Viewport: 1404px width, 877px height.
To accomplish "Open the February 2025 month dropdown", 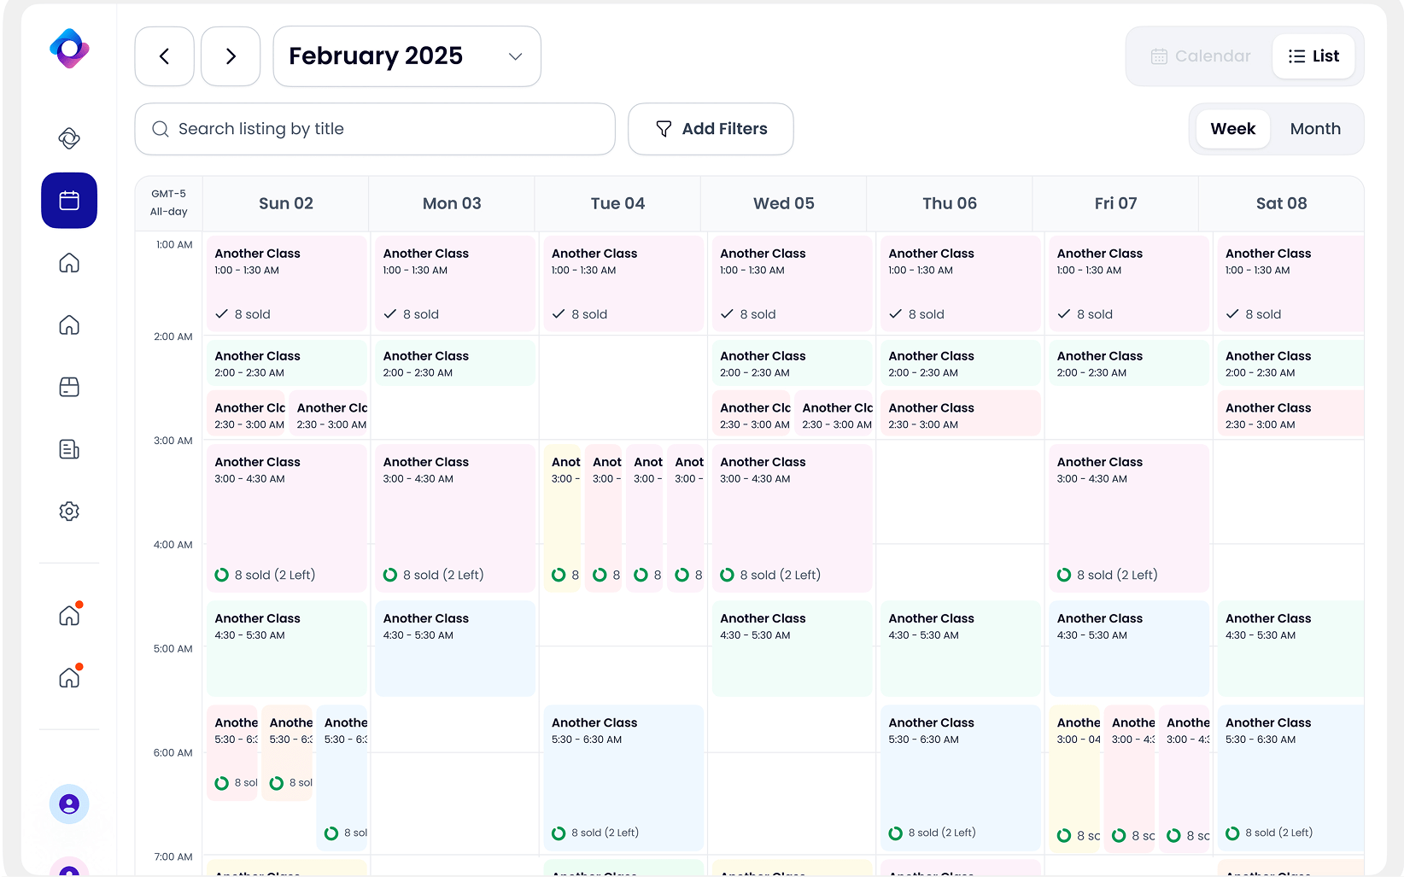I will [x=407, y=56].
